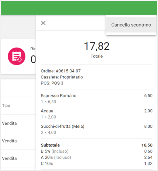Image resolution: width=158 pixels, height=171 pixels.
Task: Click the Subtotale line
Action: [96, 145]
